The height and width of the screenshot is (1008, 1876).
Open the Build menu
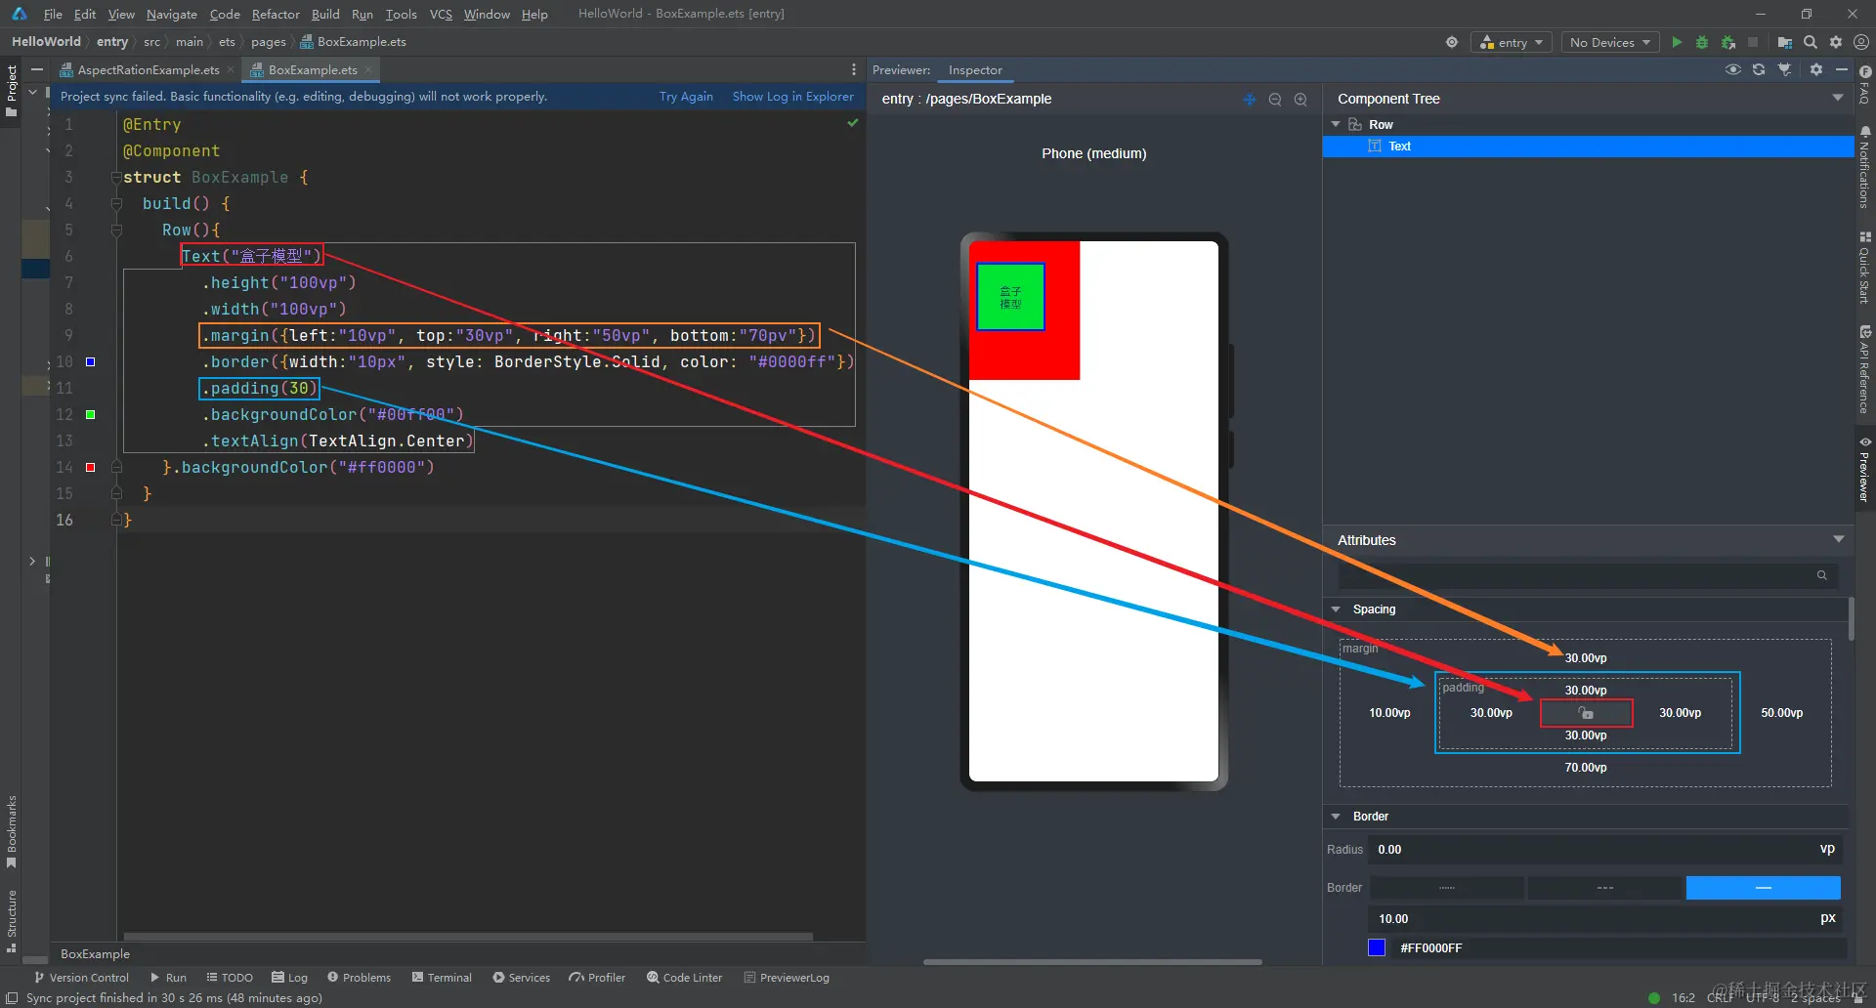tap(325, 14)
